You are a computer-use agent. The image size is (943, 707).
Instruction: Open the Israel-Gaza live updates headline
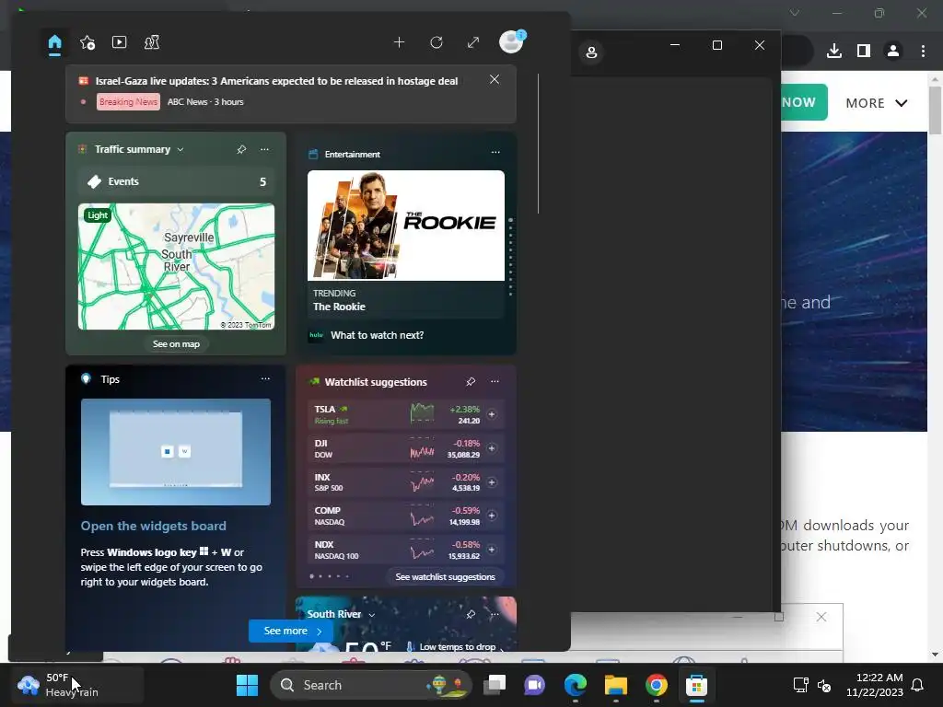point(276,81)
